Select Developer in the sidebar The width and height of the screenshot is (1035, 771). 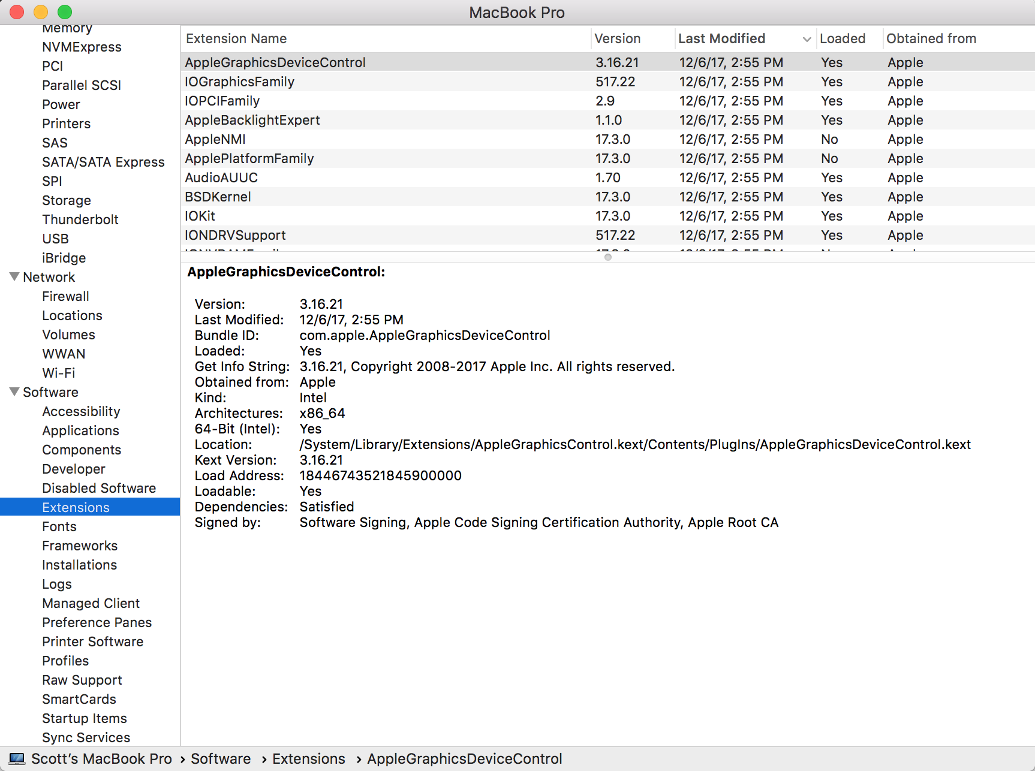tap(74, 469)
